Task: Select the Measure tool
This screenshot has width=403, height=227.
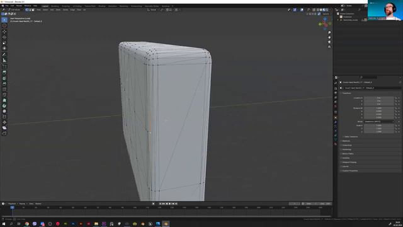Action: [4, 61]
